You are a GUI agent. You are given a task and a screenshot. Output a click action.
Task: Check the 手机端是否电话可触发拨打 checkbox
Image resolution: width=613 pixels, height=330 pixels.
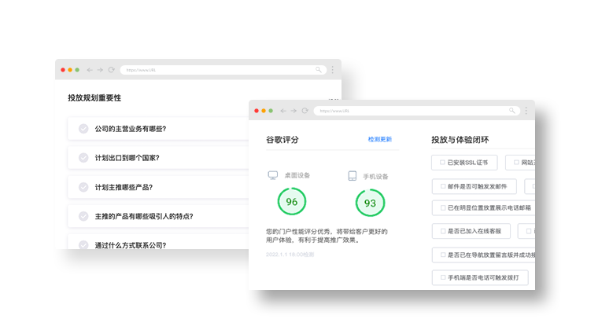443,277
